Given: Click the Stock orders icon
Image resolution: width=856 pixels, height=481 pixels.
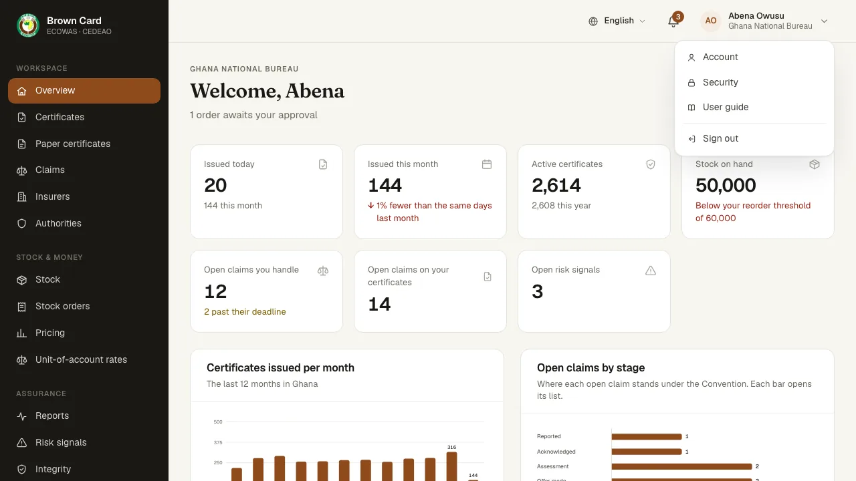Looking at the screenshot, I should 22,307.
